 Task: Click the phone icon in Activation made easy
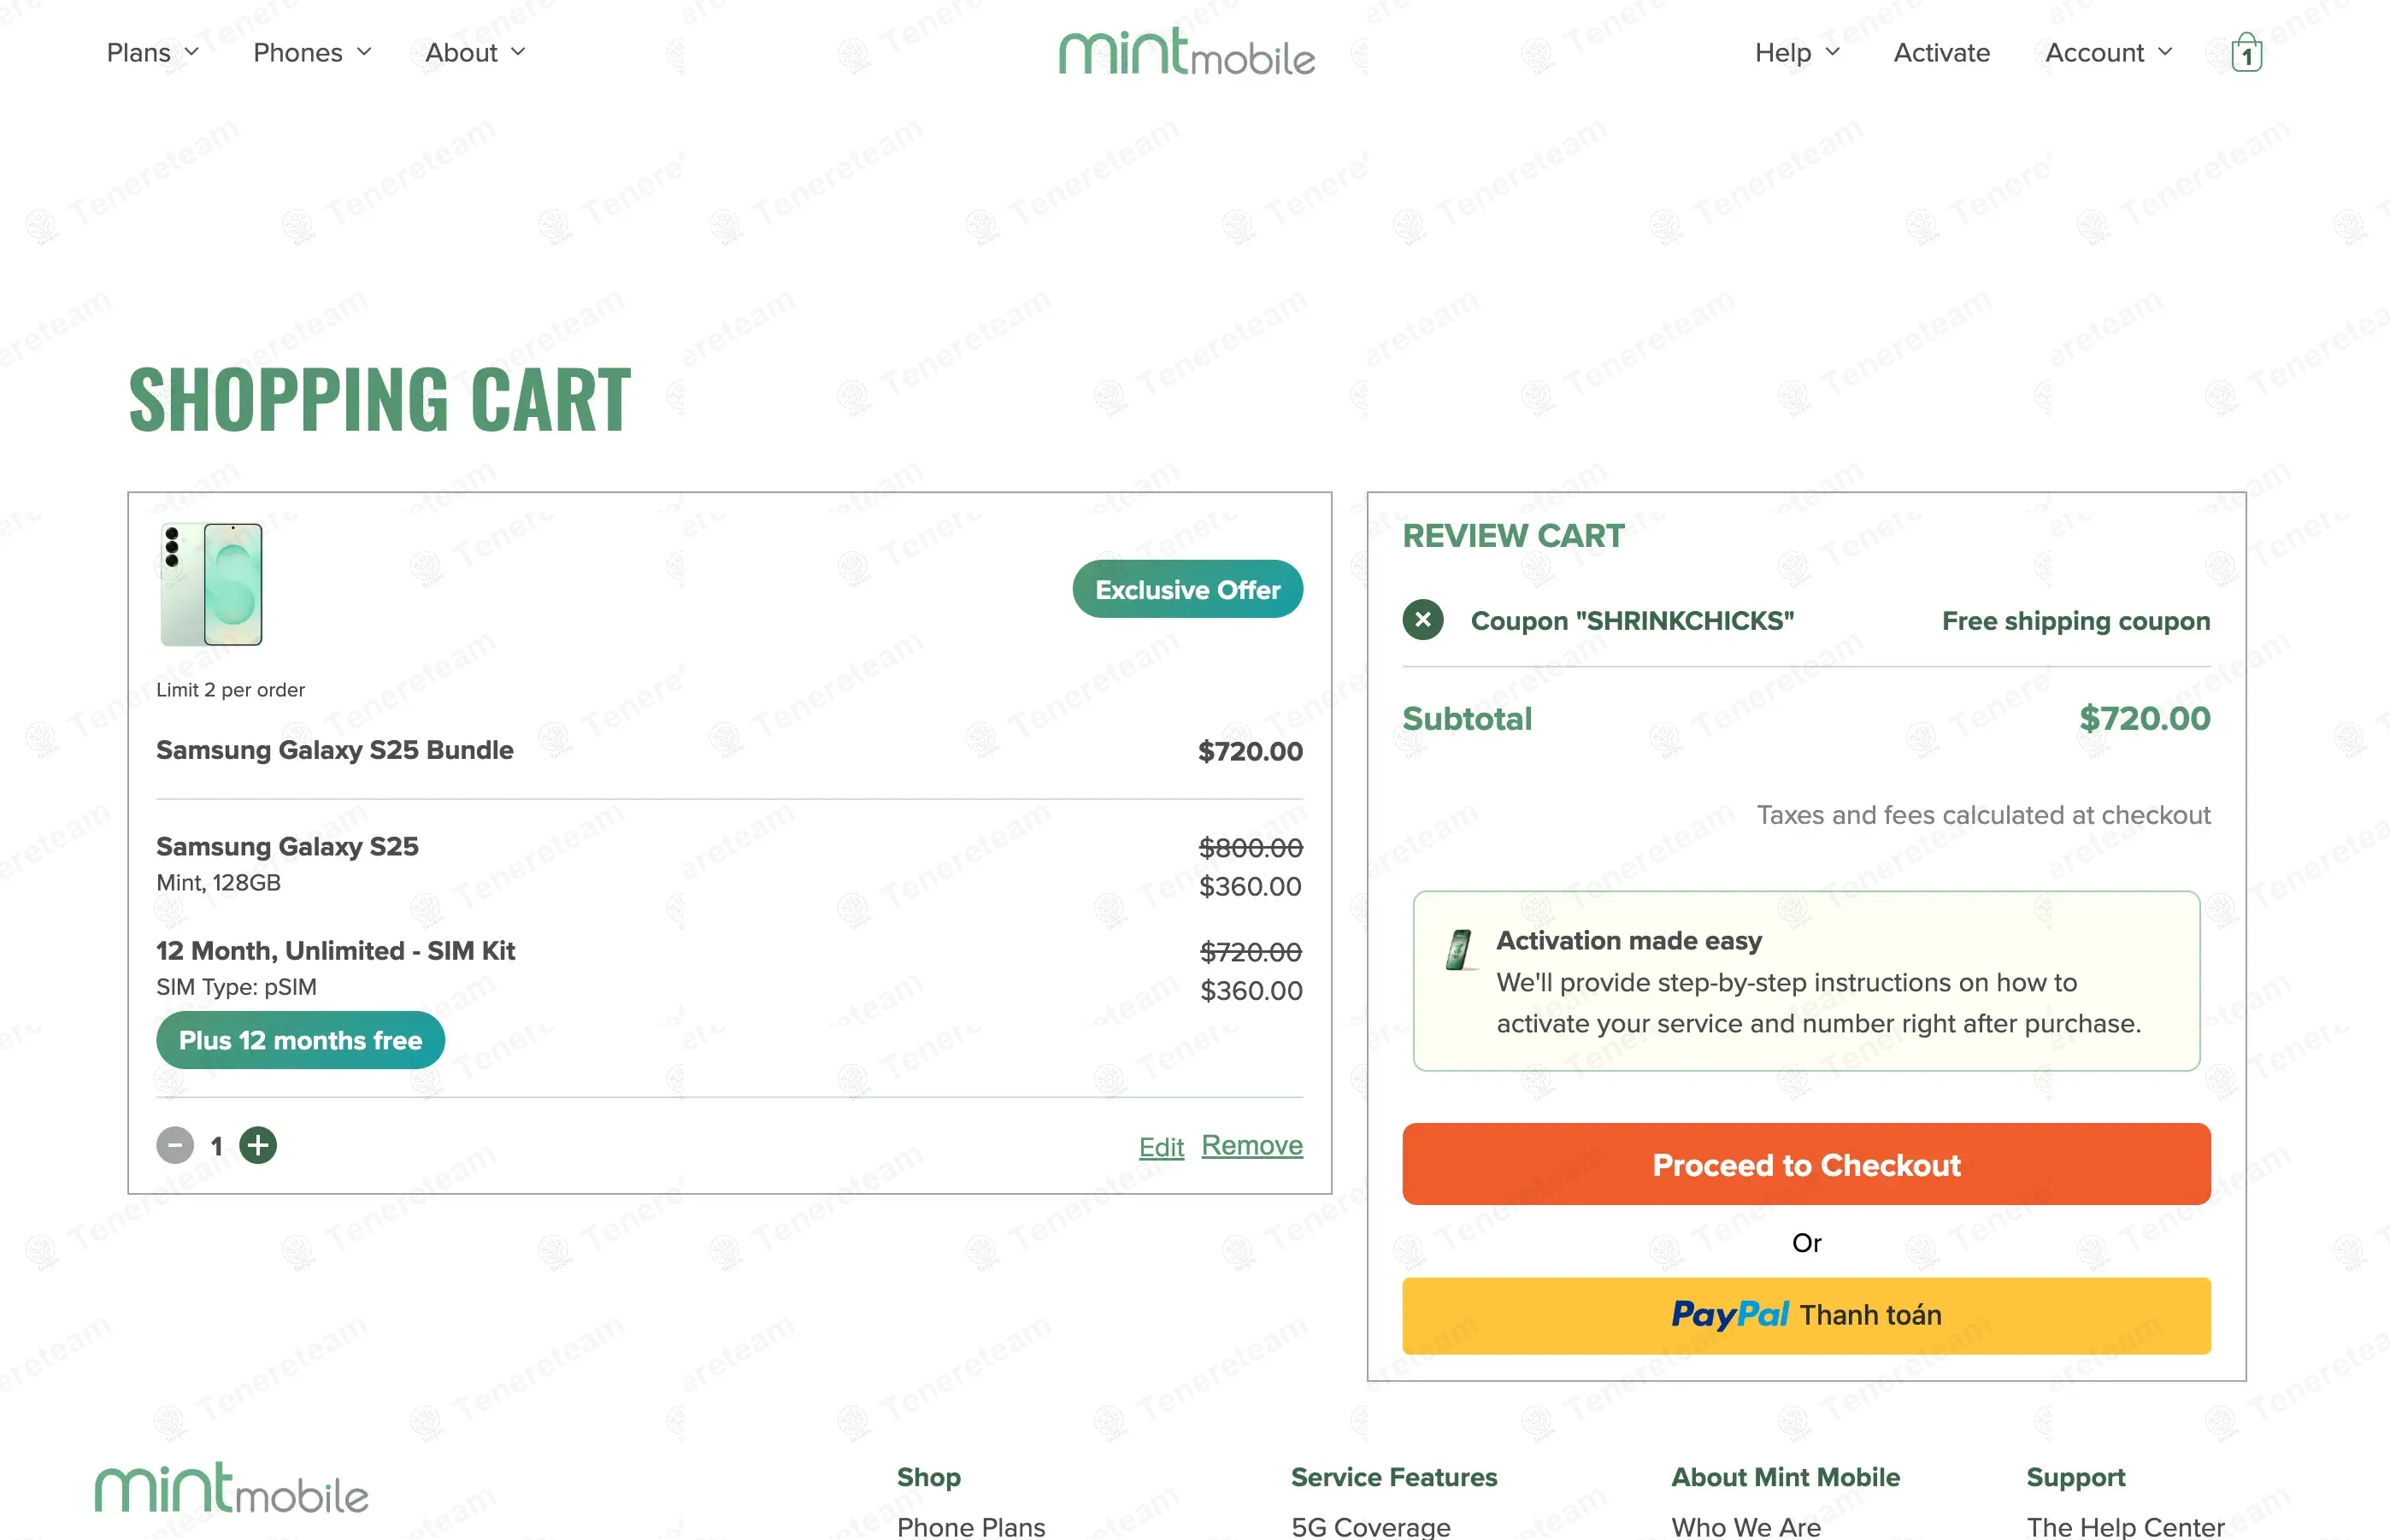pos(1459,949)
